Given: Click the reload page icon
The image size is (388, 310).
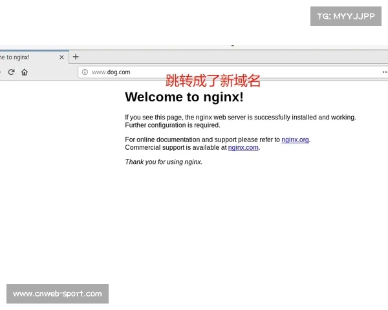Looking at the screenshot, I should click(x=11, y=72).
